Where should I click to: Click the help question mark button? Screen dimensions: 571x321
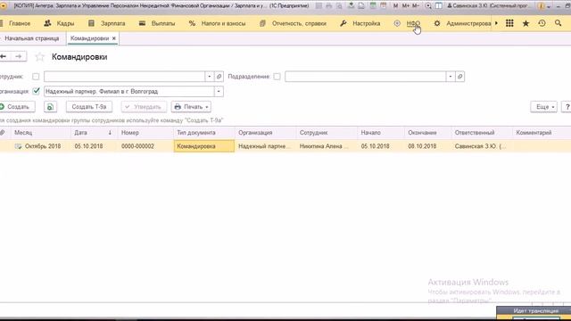pos(567,107)
